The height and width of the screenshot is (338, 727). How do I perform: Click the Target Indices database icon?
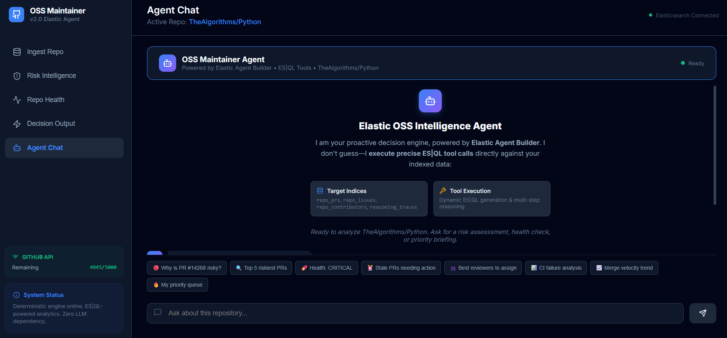(320, 191)
